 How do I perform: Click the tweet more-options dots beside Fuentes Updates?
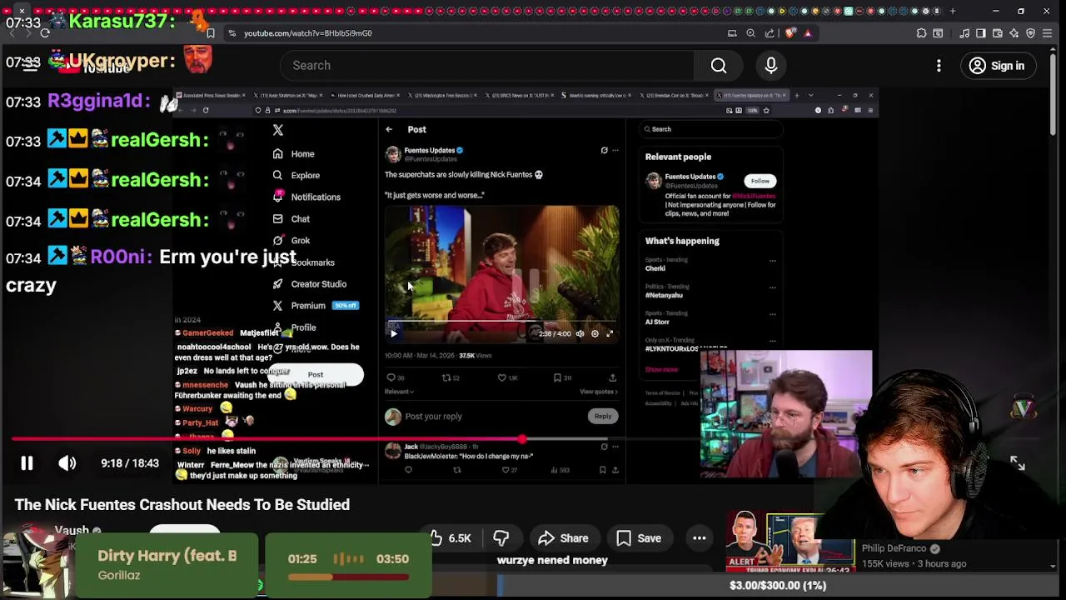(x=615, y=151)
